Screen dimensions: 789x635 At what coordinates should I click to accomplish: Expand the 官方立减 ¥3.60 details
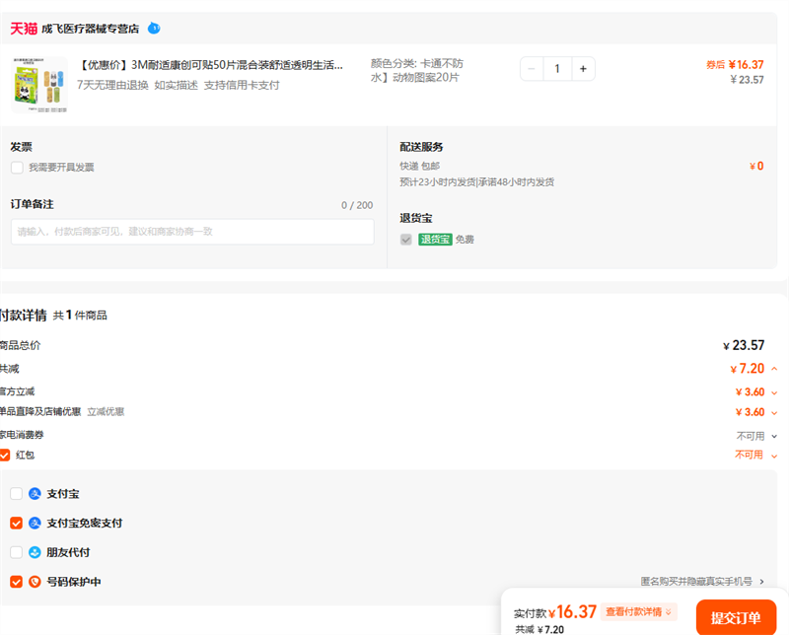click(x=774, y=391)
